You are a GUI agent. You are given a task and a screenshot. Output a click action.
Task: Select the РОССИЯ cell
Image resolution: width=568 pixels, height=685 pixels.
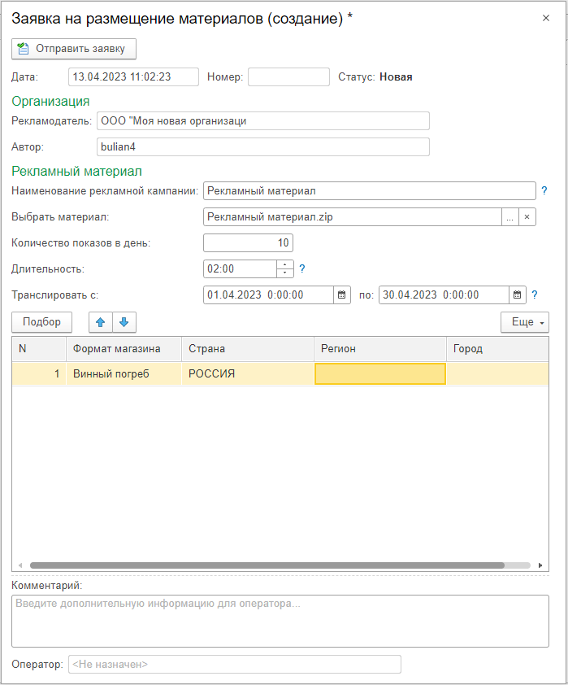248,374
